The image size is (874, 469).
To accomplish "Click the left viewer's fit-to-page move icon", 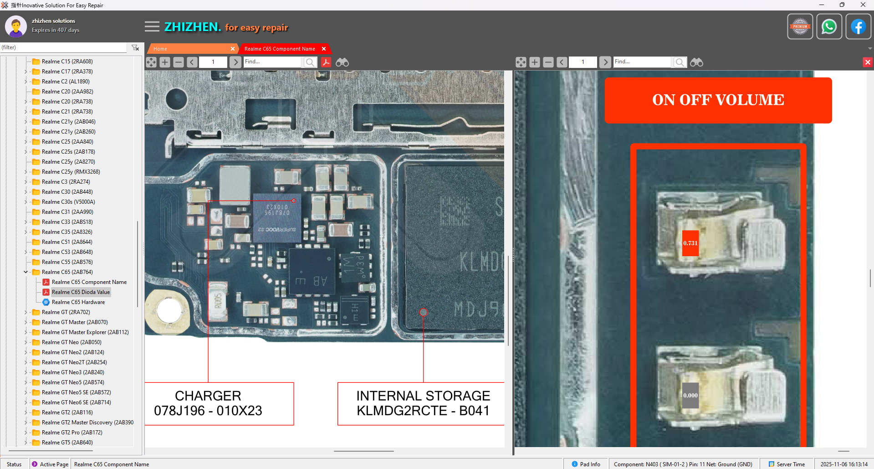I will [x=151, y=62].
